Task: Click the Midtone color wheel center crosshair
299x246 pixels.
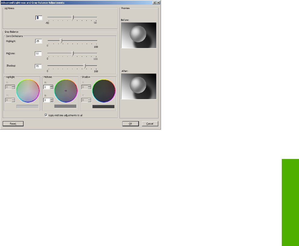Action: point(66,91)
